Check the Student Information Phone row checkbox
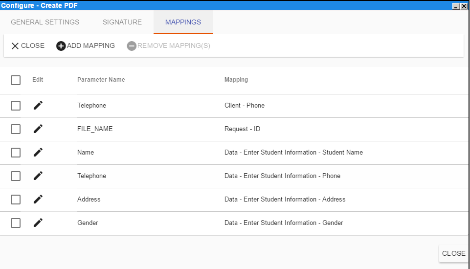Image resolution: width=470 pixels, height=269 pixels. 16,176
